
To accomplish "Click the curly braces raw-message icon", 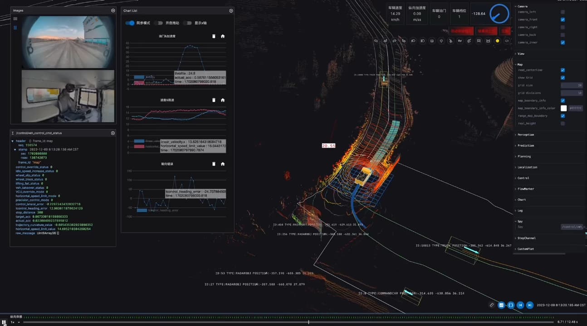I will 511,305.
